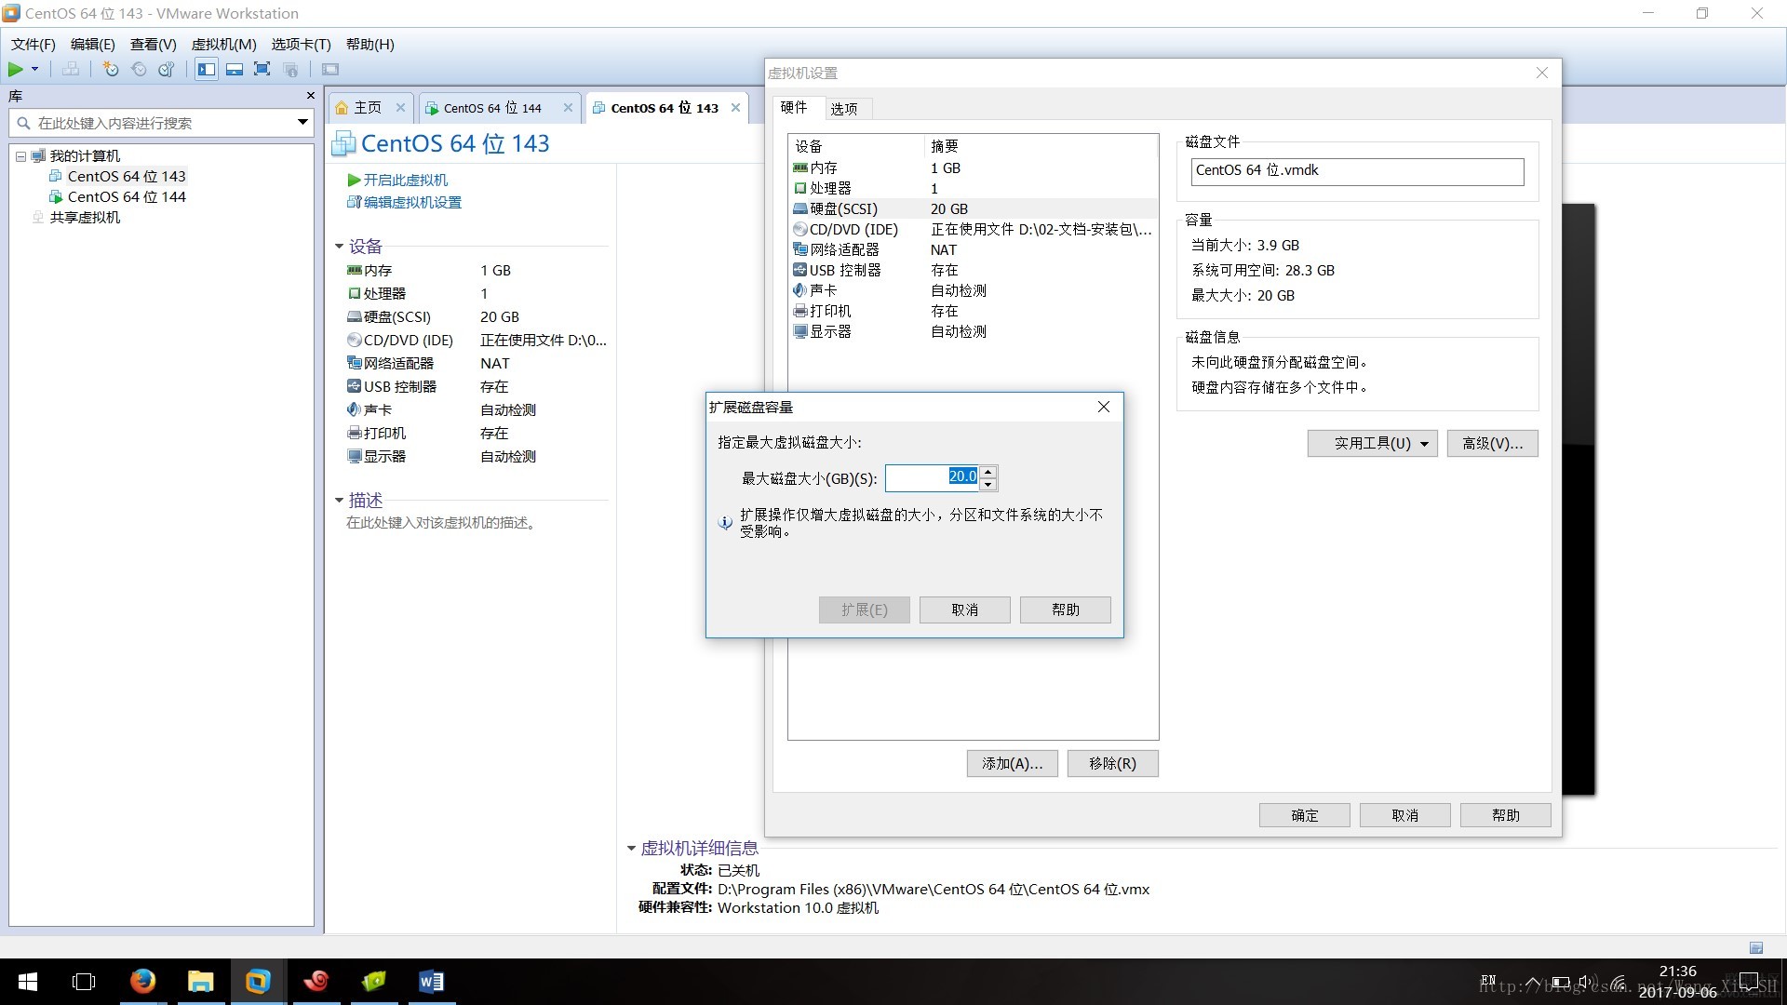Switch to the CentOS 64 位 144 tab

(493, 107)
